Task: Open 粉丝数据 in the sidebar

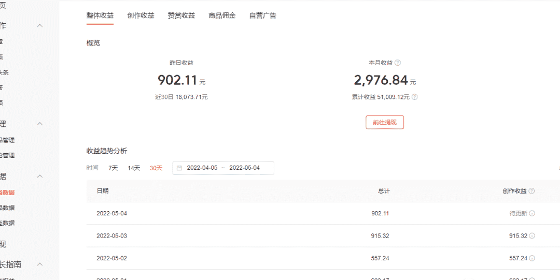Action: [7, 223]
